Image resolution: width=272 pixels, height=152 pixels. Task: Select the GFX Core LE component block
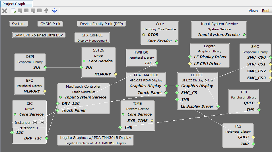[92, 38]
